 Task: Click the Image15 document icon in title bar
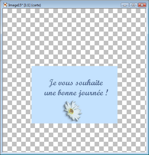[x=5, y=5]
